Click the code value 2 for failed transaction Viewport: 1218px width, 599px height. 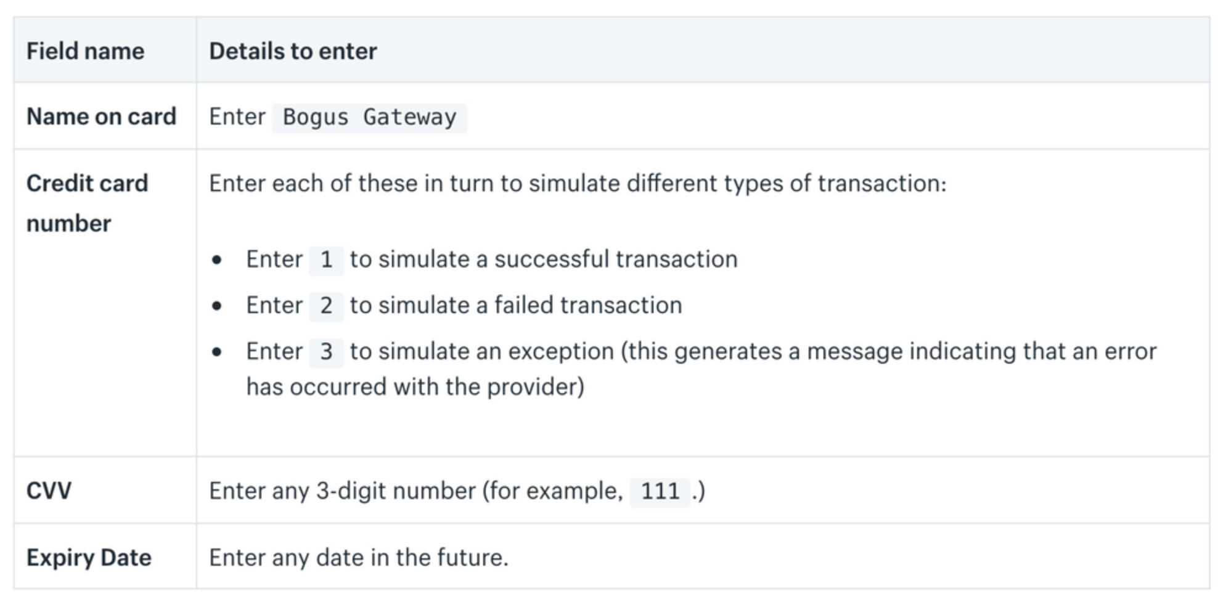[x=326, y=306]
